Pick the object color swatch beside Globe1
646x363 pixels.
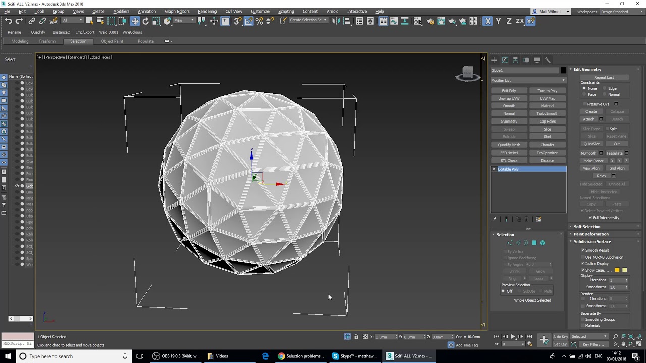pyautogui.click(x=564, y=70)
